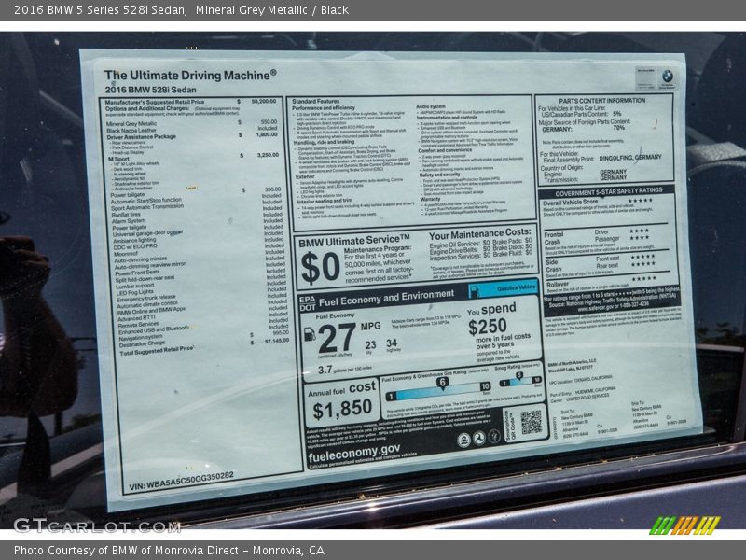
Task: Click 'BMW Ultimate Service' heading
Action: tap(354, 241)
